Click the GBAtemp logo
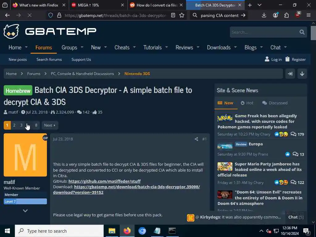316x237 pixels. (50, 31)
